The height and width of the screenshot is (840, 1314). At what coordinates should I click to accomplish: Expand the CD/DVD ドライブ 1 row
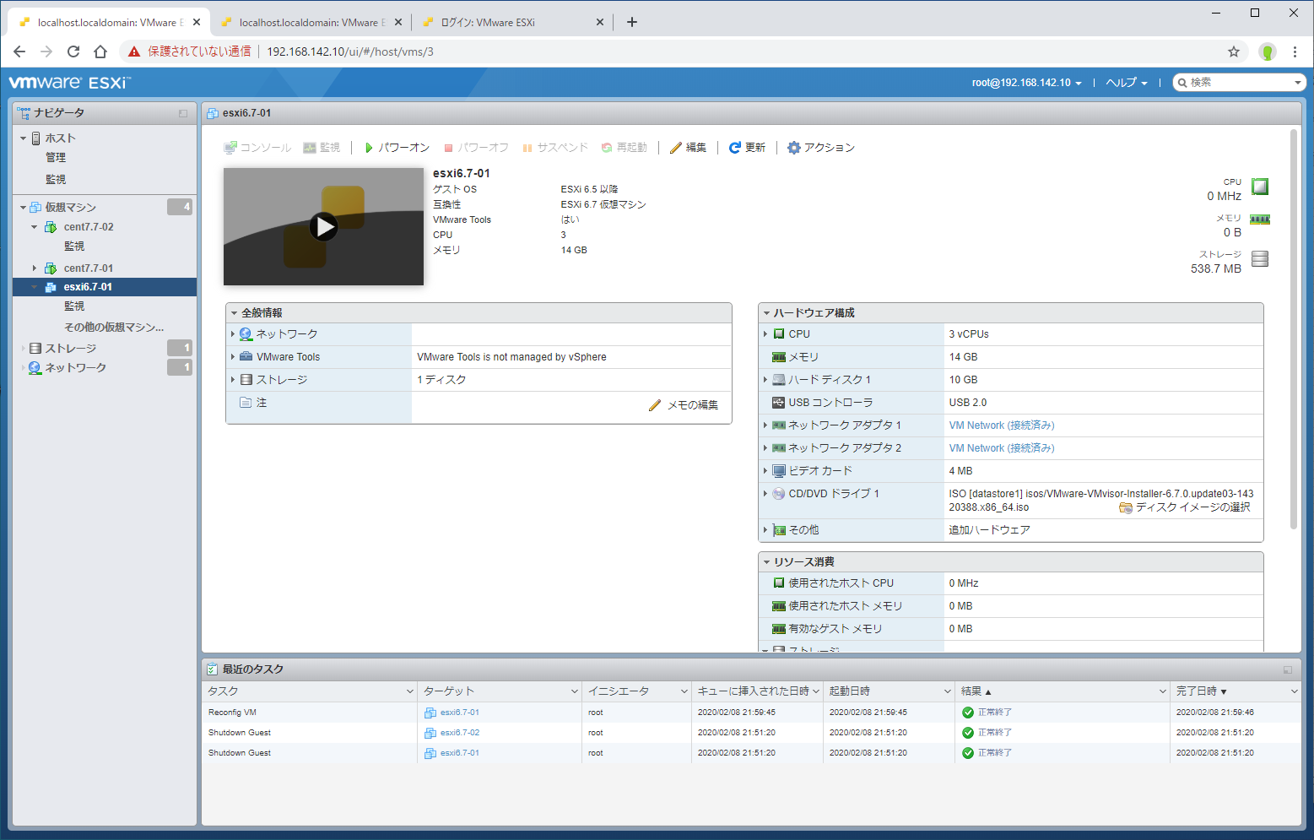[765, 494]
